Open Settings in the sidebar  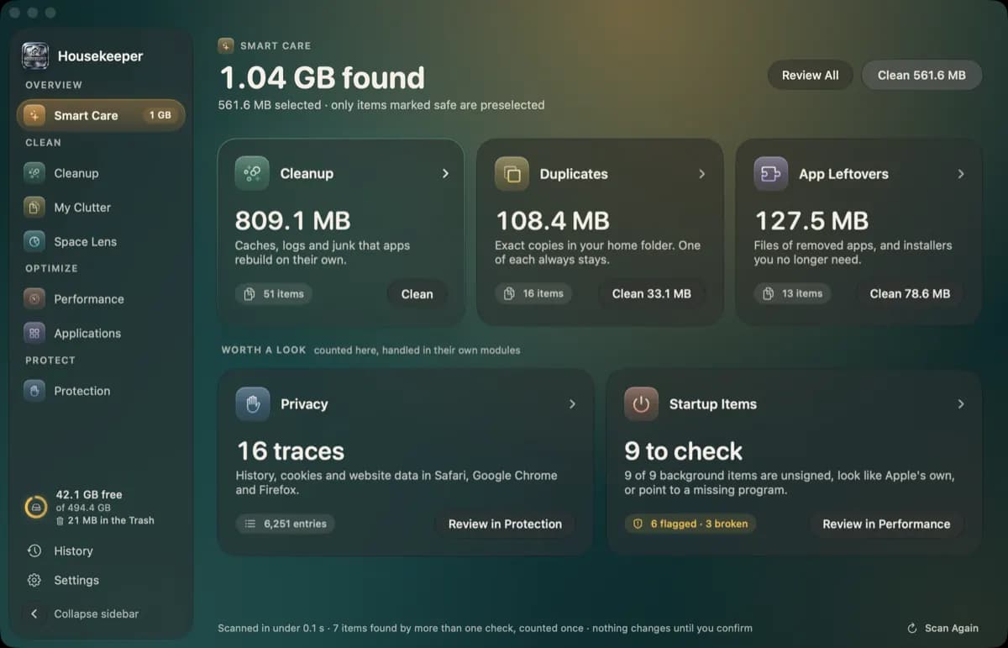[x=101, y=580]
